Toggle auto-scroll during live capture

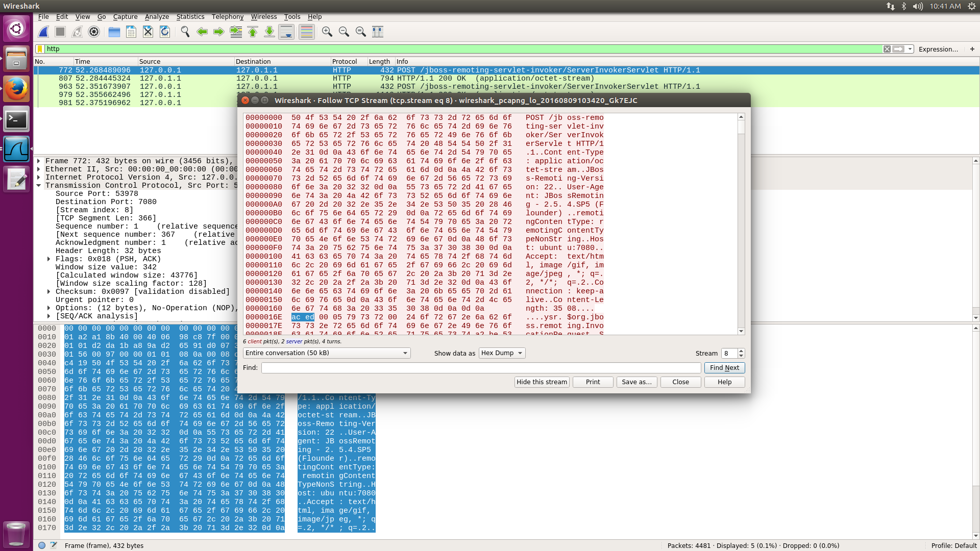(x=286, y=32)
